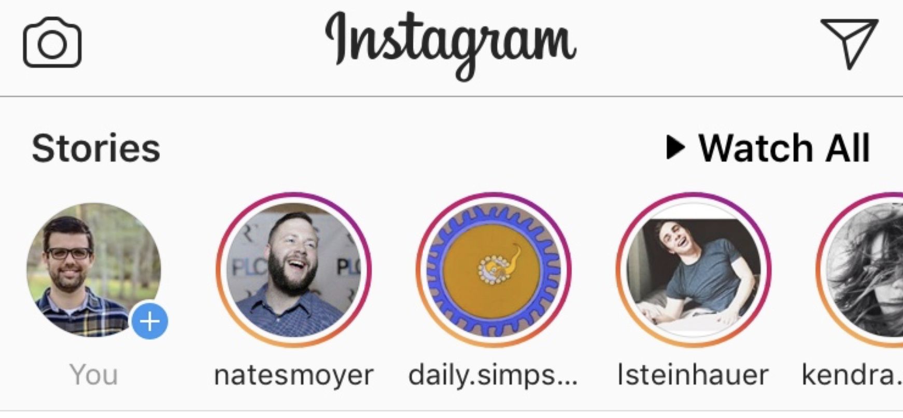
Task: Tap the blue plus badge to add story
Action: click(150, 322)
